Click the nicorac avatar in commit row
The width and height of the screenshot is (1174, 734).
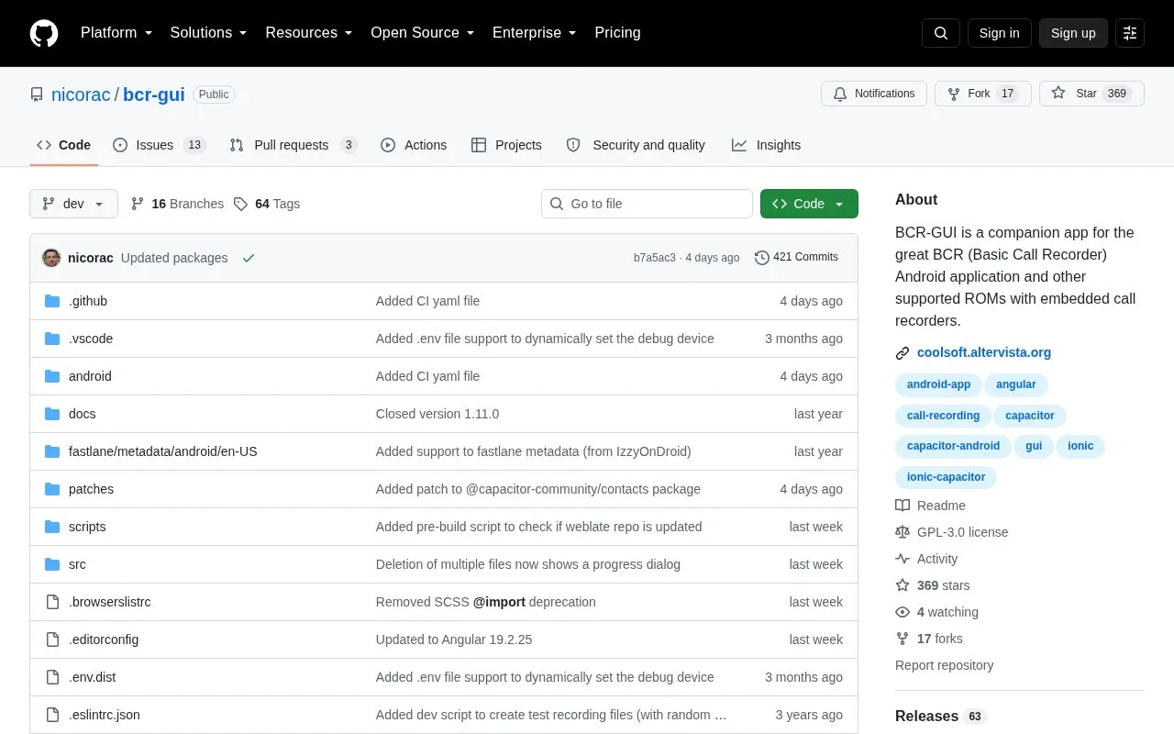click(51, 258)
